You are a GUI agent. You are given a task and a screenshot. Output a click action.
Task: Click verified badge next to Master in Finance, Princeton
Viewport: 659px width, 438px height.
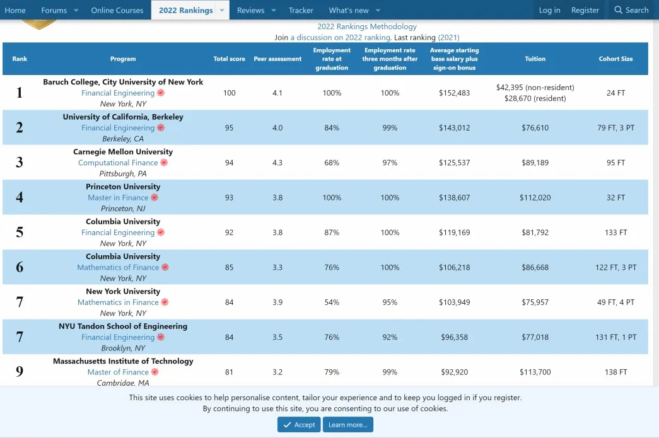[155, 197]
